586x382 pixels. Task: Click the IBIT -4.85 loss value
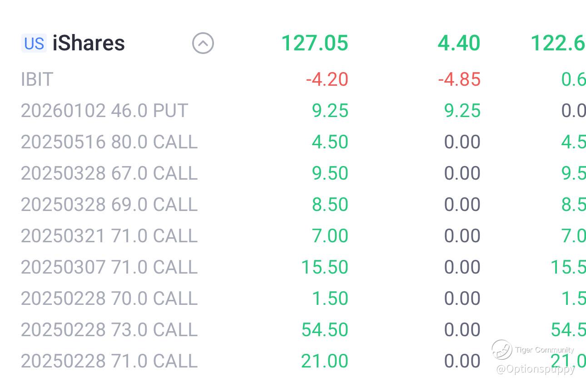tap(459, 79)
